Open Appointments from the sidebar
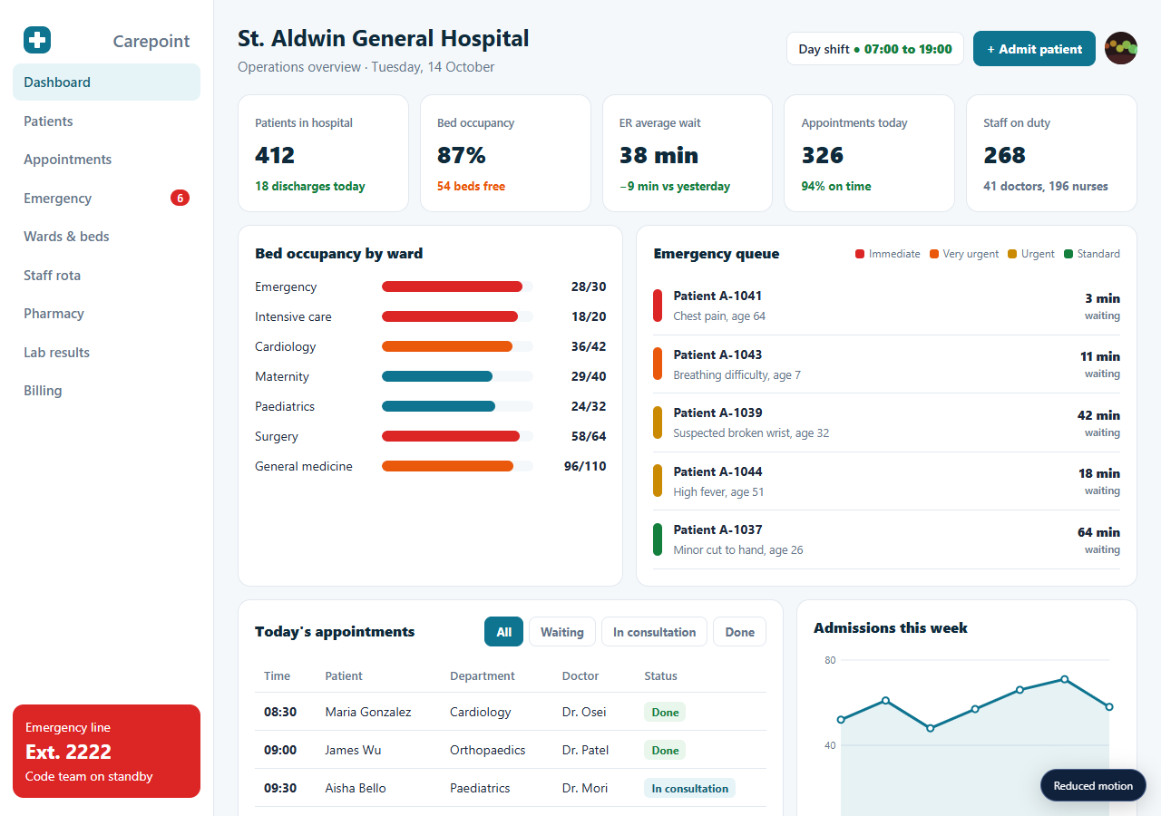Viewport: 1161px width, 816px height. (106, 160)
